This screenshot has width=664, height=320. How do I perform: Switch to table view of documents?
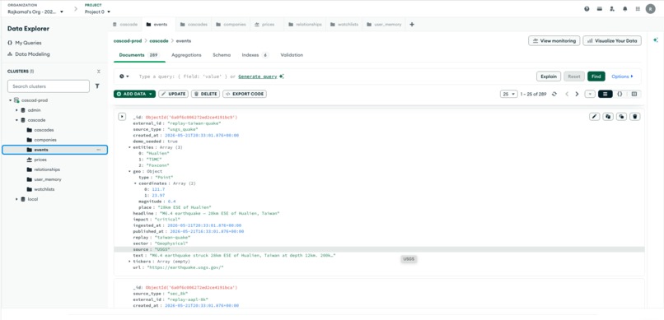[634, 95]
